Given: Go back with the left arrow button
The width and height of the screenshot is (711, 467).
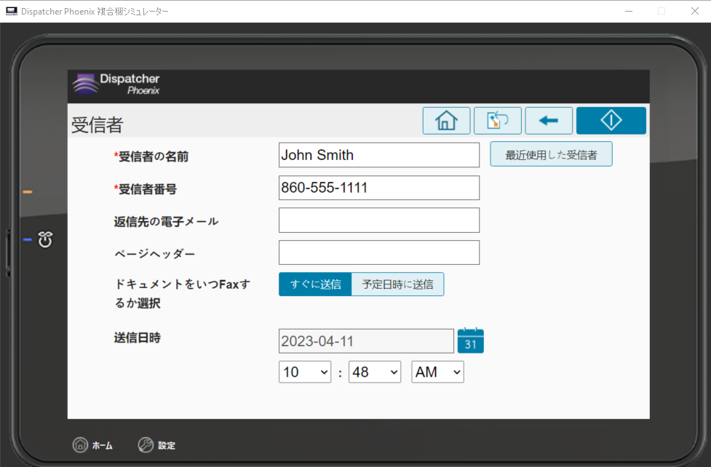Looking at the screenshot, I should (x=549, y=121).
